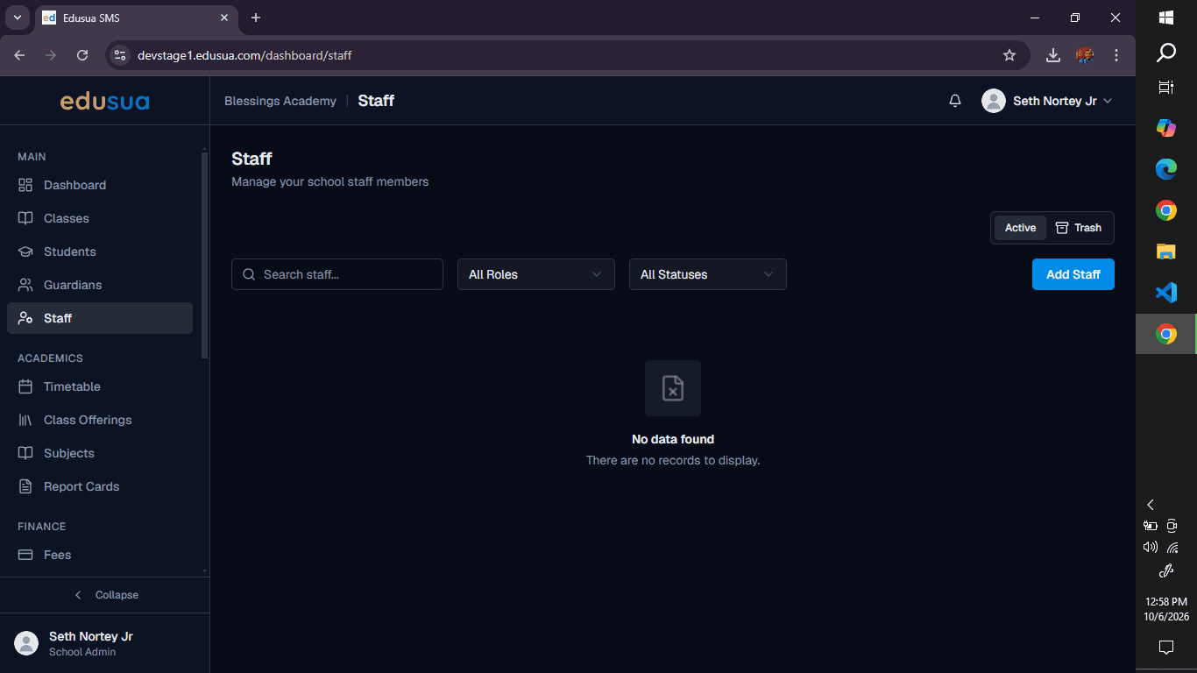This screenshot has height=673, width=1197.
Task: Click the Blessings Academy breadcrumb
Action: tap(280, 101)
